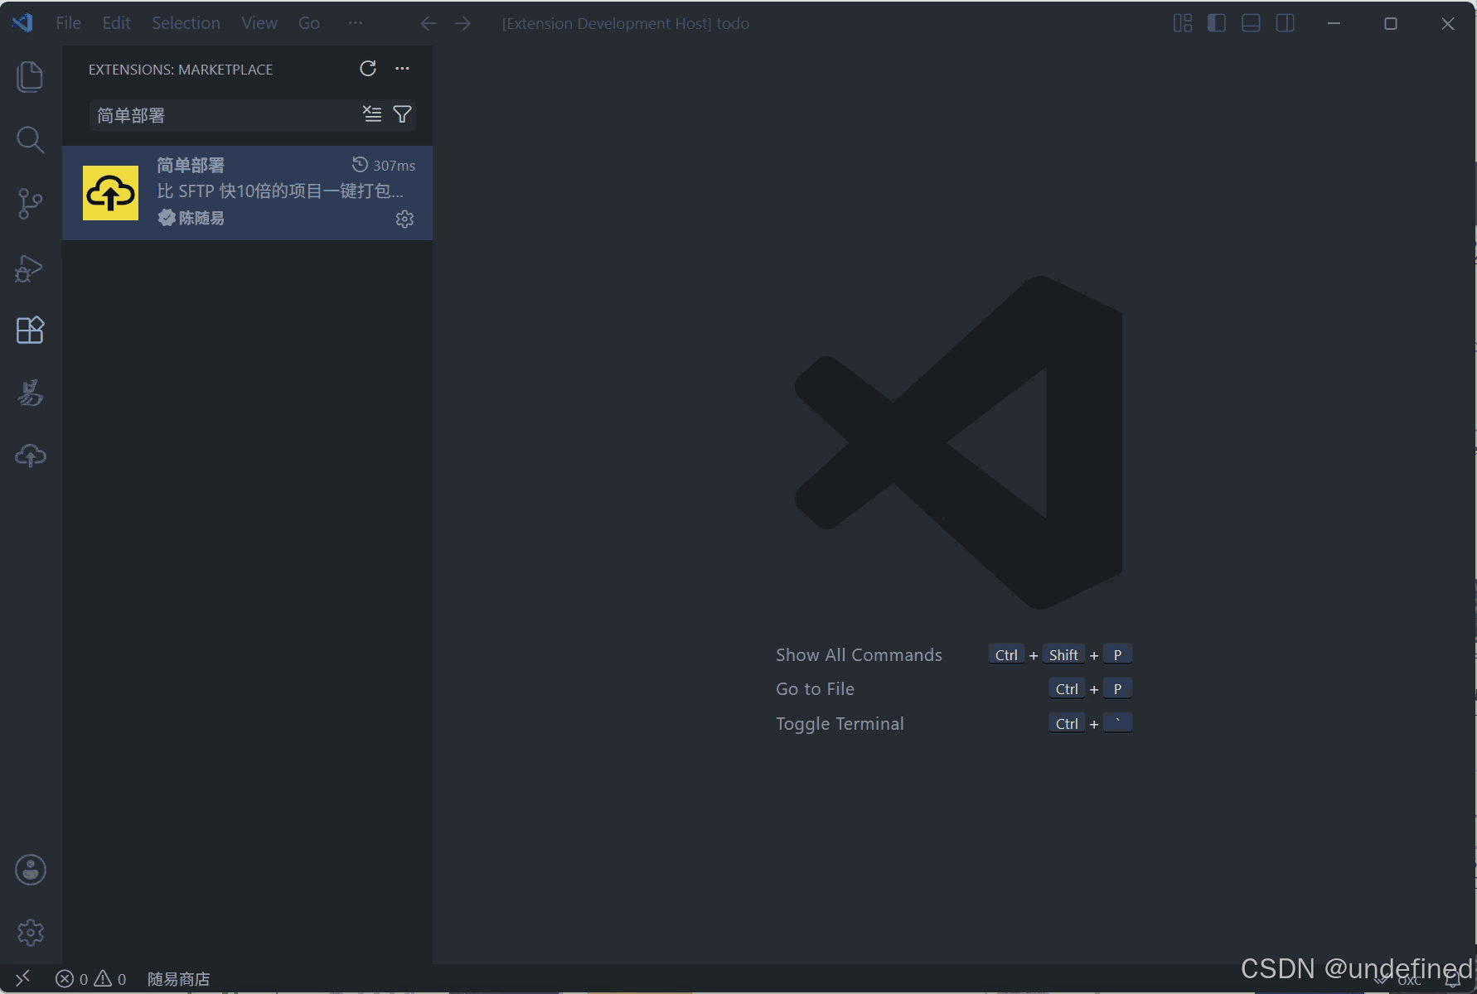Image resolution: width=1477 pixels, height=994 pixels.
Task: Click the 简单部署 extension description text
Action: [280, 191]
